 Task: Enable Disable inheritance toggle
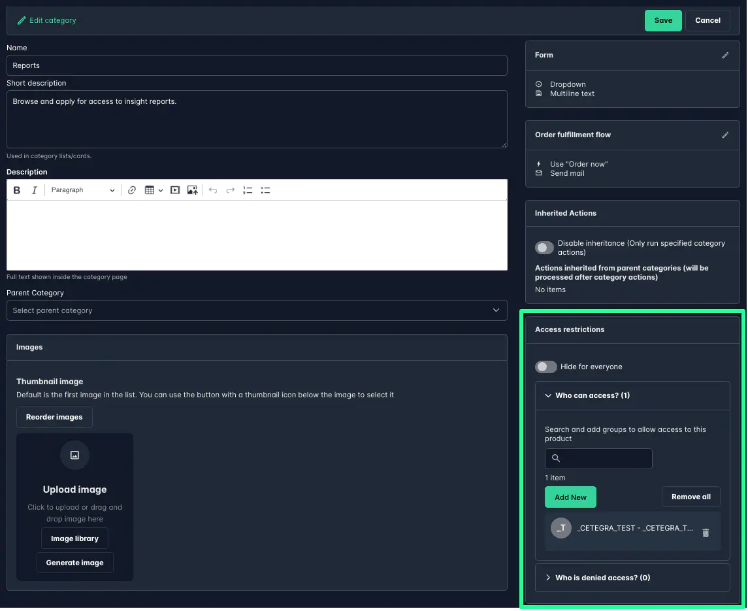(x=544, y=247)
